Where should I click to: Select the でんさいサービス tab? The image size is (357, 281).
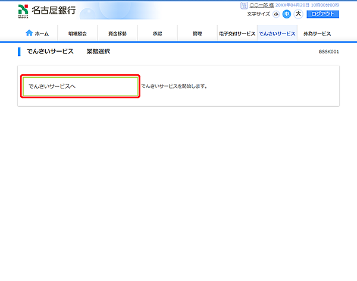(x=277, y=34)
